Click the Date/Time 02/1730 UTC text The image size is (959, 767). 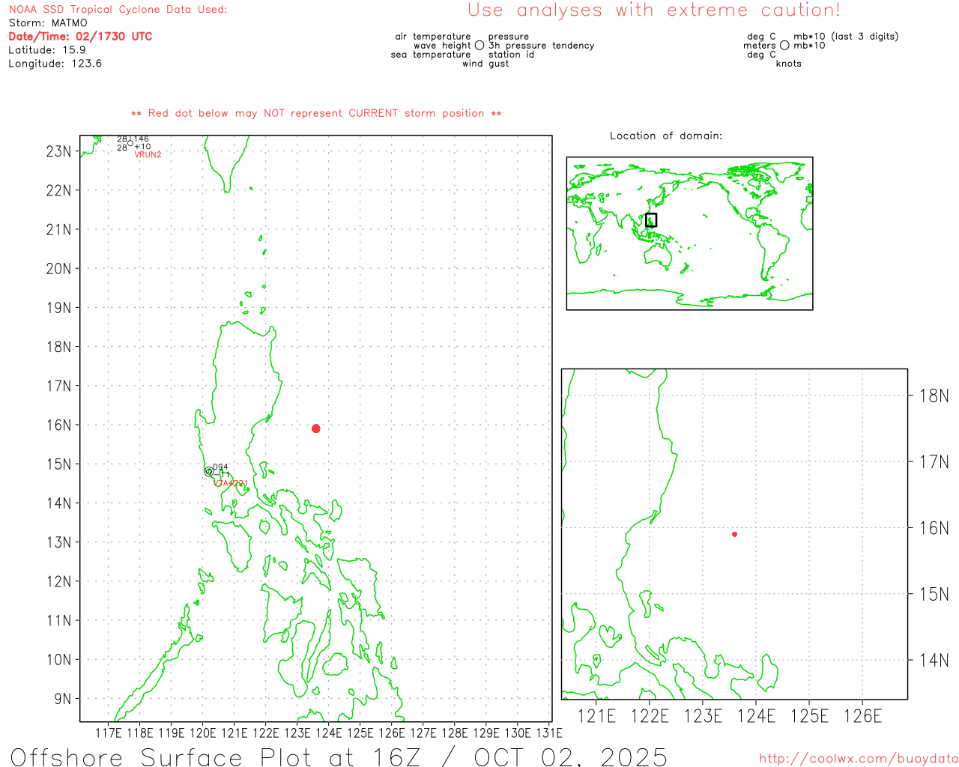(80, 37)
